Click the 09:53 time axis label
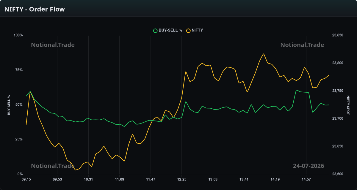Viewport: 357px width, 190px height. click(57, 179)
